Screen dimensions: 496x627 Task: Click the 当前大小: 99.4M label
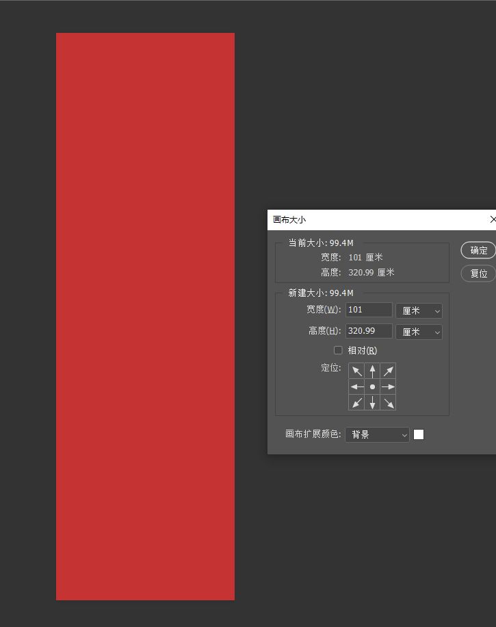[321, 243]
